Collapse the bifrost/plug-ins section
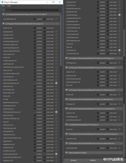This screenshot has width=126, height=163. [x=67, y=68]
